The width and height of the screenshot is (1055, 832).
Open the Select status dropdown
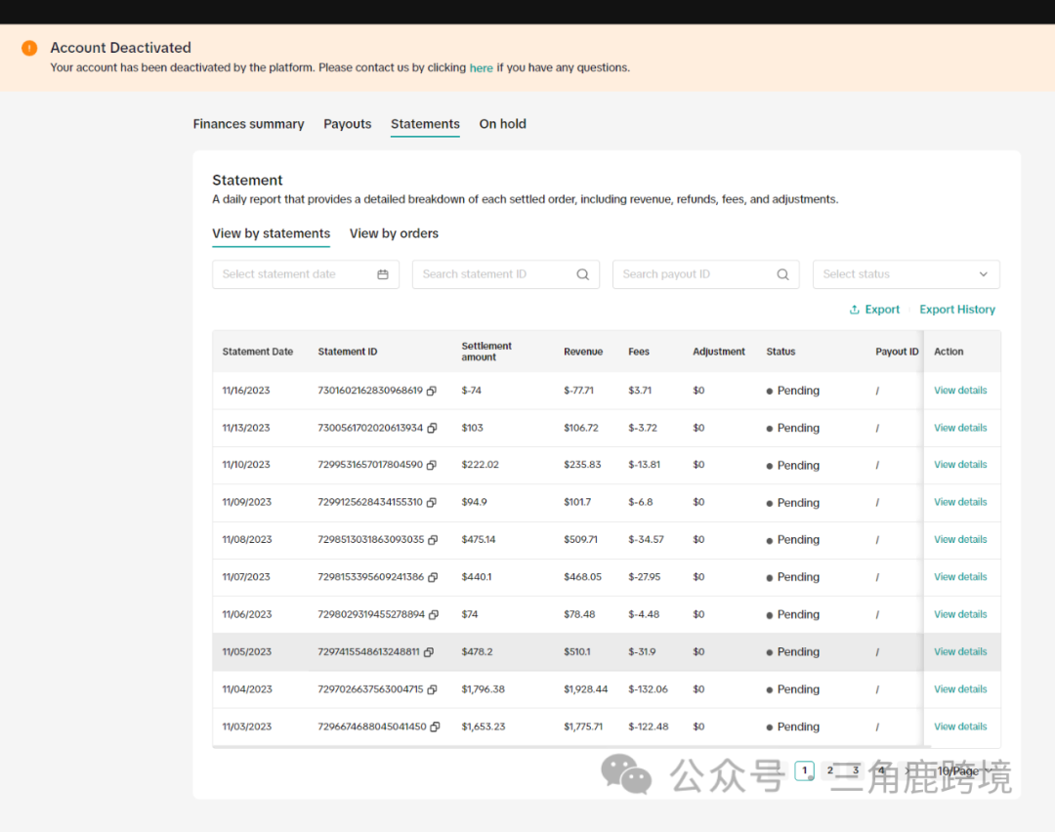coord(906,274)
